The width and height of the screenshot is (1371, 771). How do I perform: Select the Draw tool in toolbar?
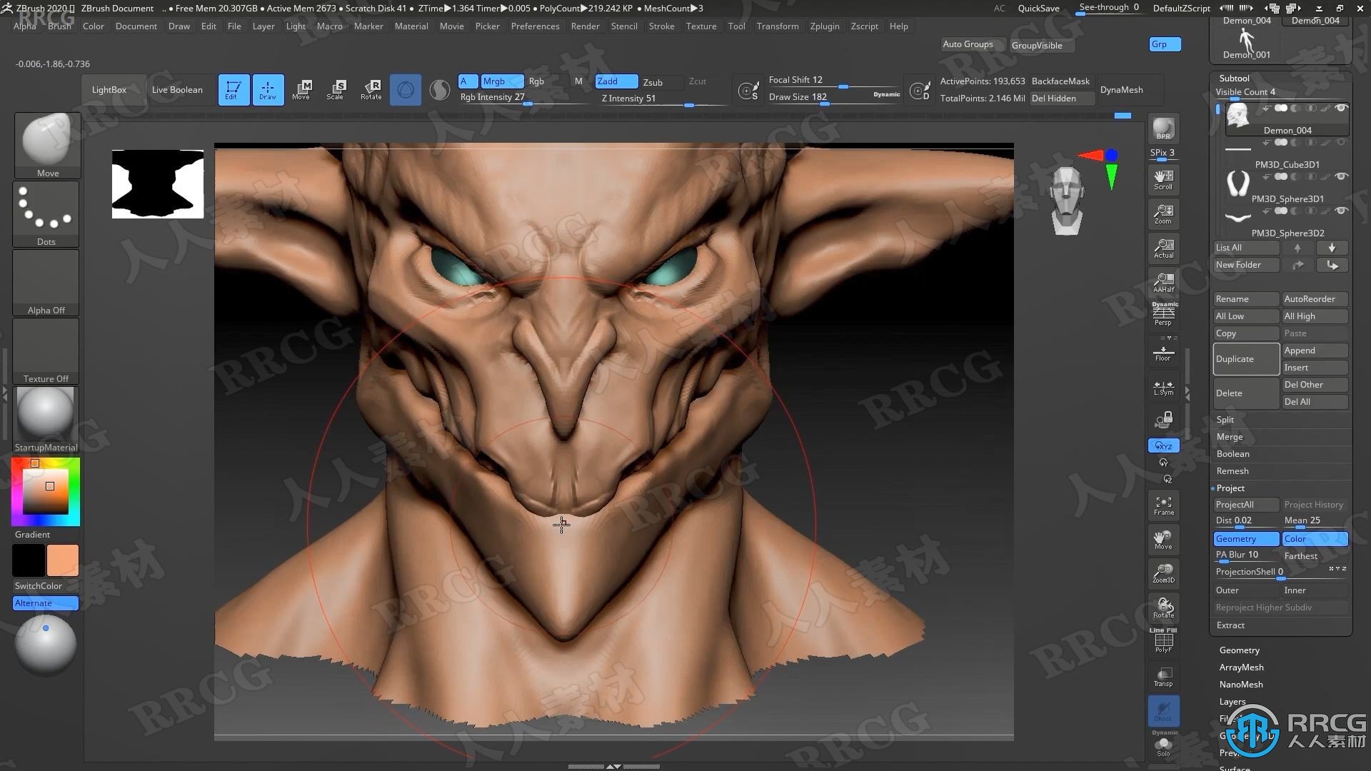(x=266, y=89)
